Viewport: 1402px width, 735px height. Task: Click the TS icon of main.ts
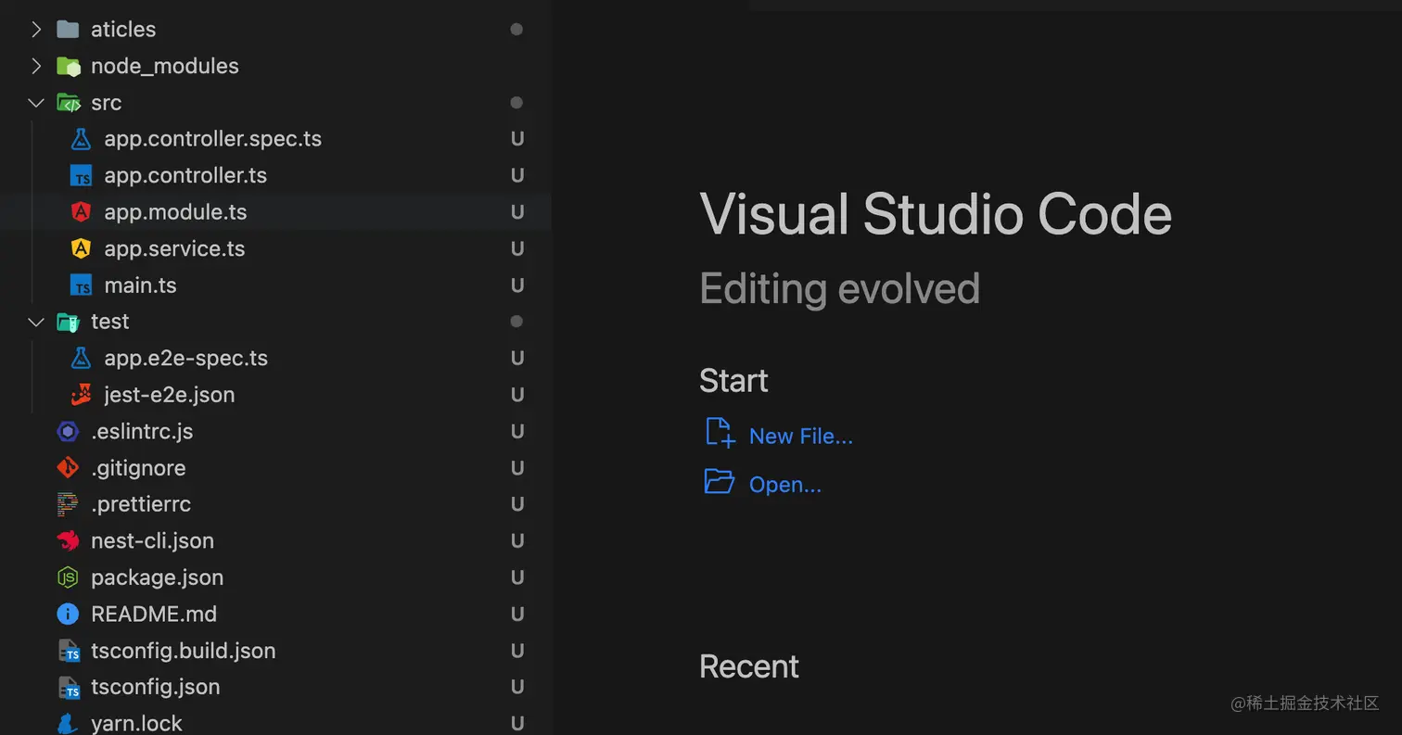[82, 285]
